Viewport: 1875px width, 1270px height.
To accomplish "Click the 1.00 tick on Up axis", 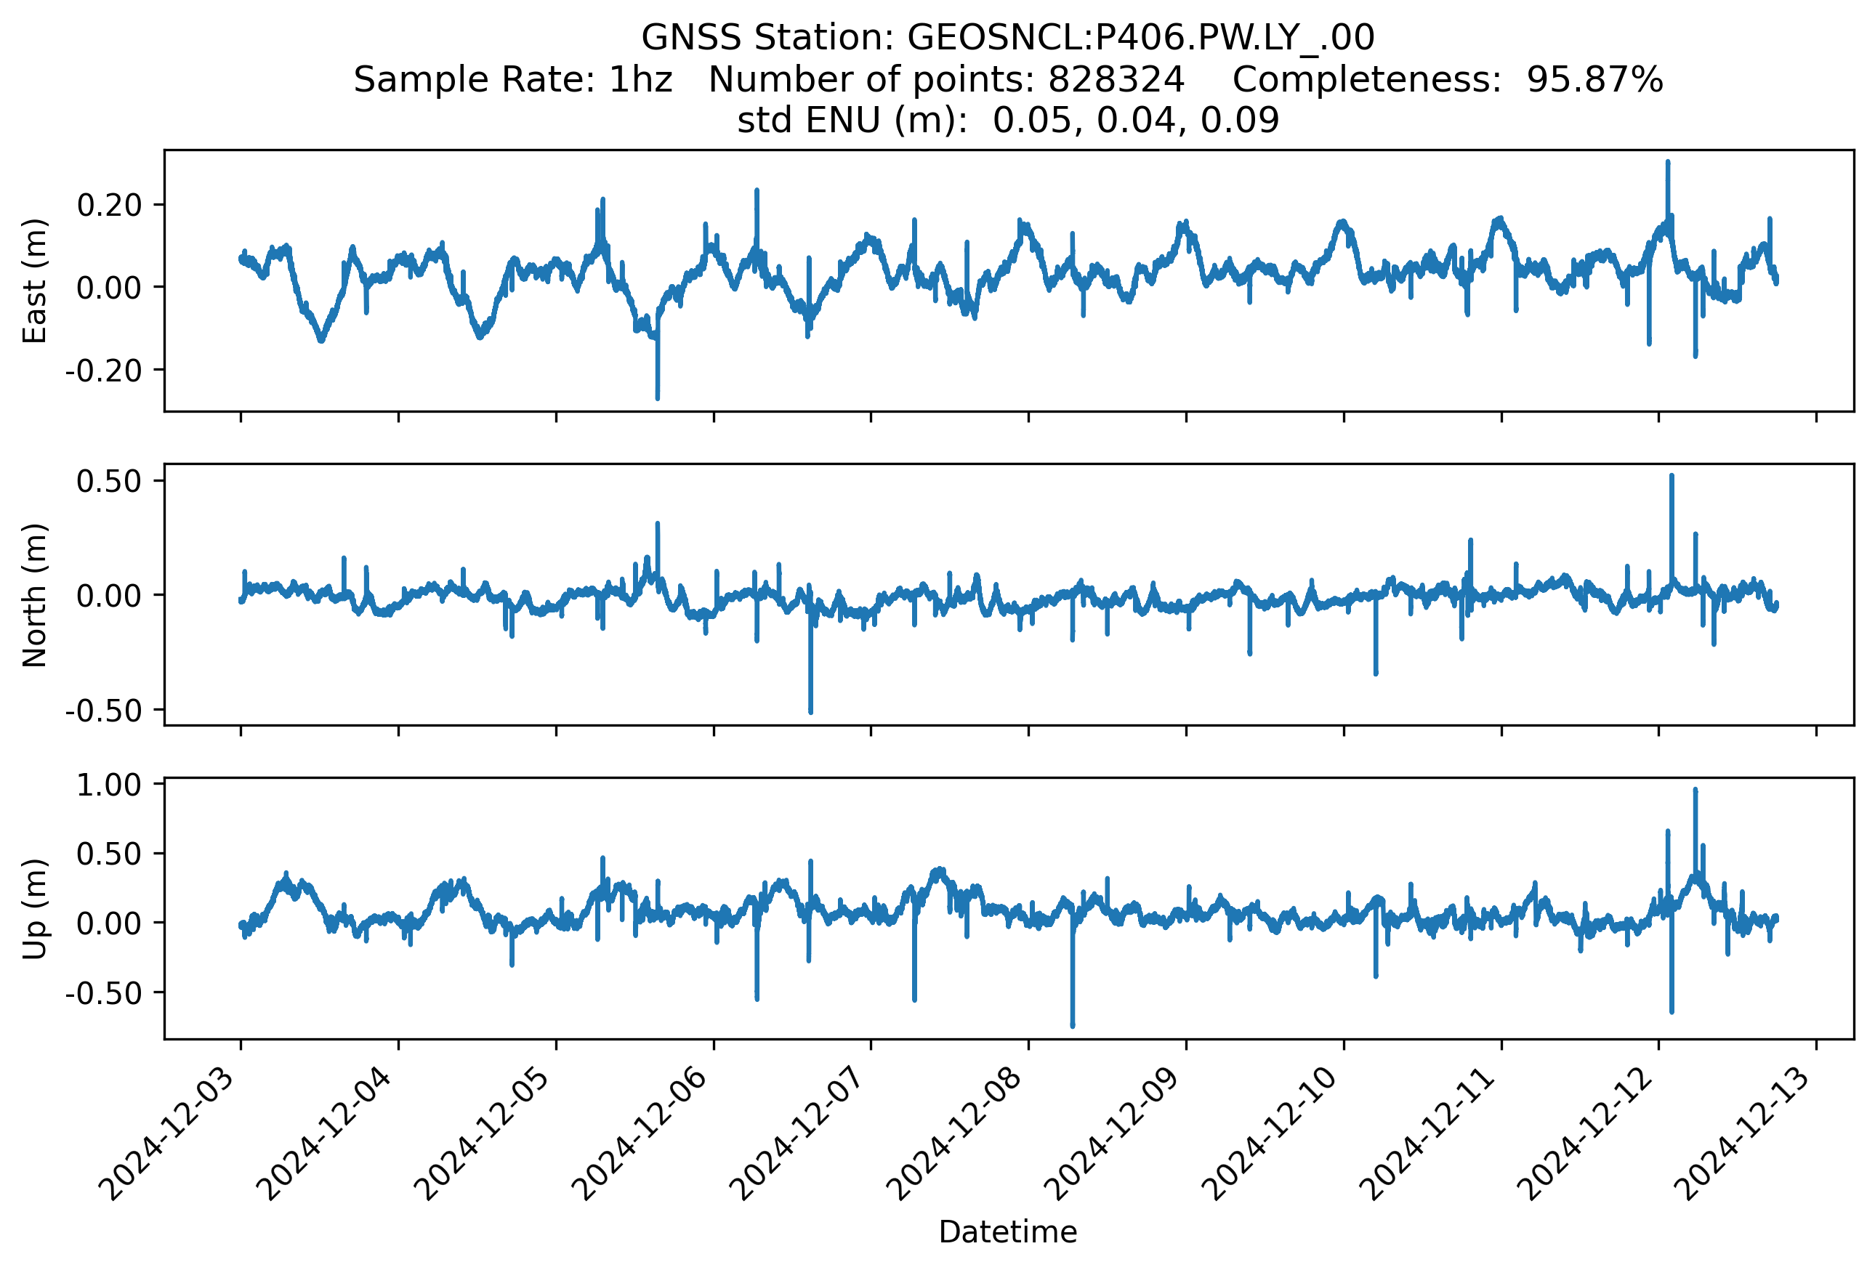I will click(x=109, y=785).
